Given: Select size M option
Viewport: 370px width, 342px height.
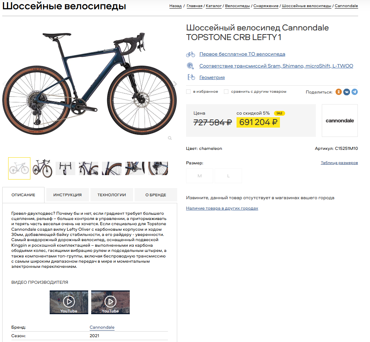Looking at the screenshot, I should coord(199,176).
